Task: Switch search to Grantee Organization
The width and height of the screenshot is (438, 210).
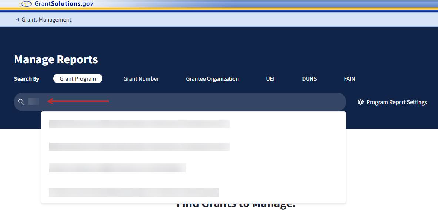Action: (212, 79)
